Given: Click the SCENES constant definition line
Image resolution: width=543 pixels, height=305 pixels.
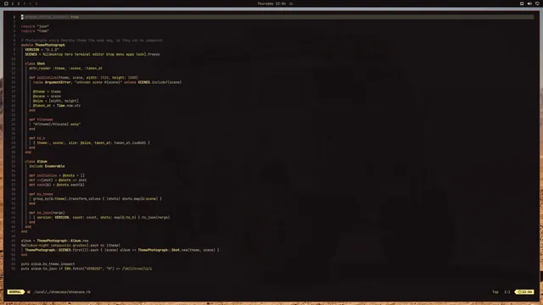Looking at the screenshot, I should 92,54.
